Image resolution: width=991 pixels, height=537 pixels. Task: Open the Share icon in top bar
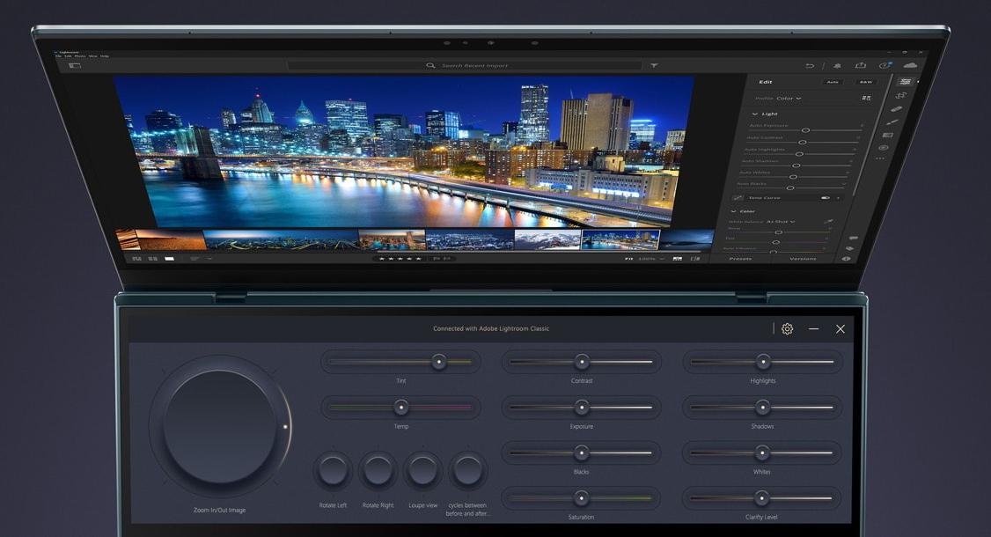coord(860,65)
